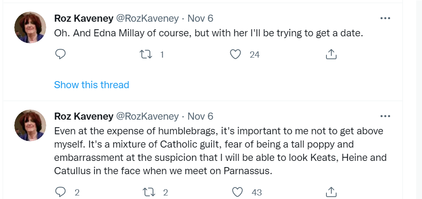This screenshot has height=199, width=422.
Task: Open Nov 6 timestamp on second tweet
Action: (201, 116)
